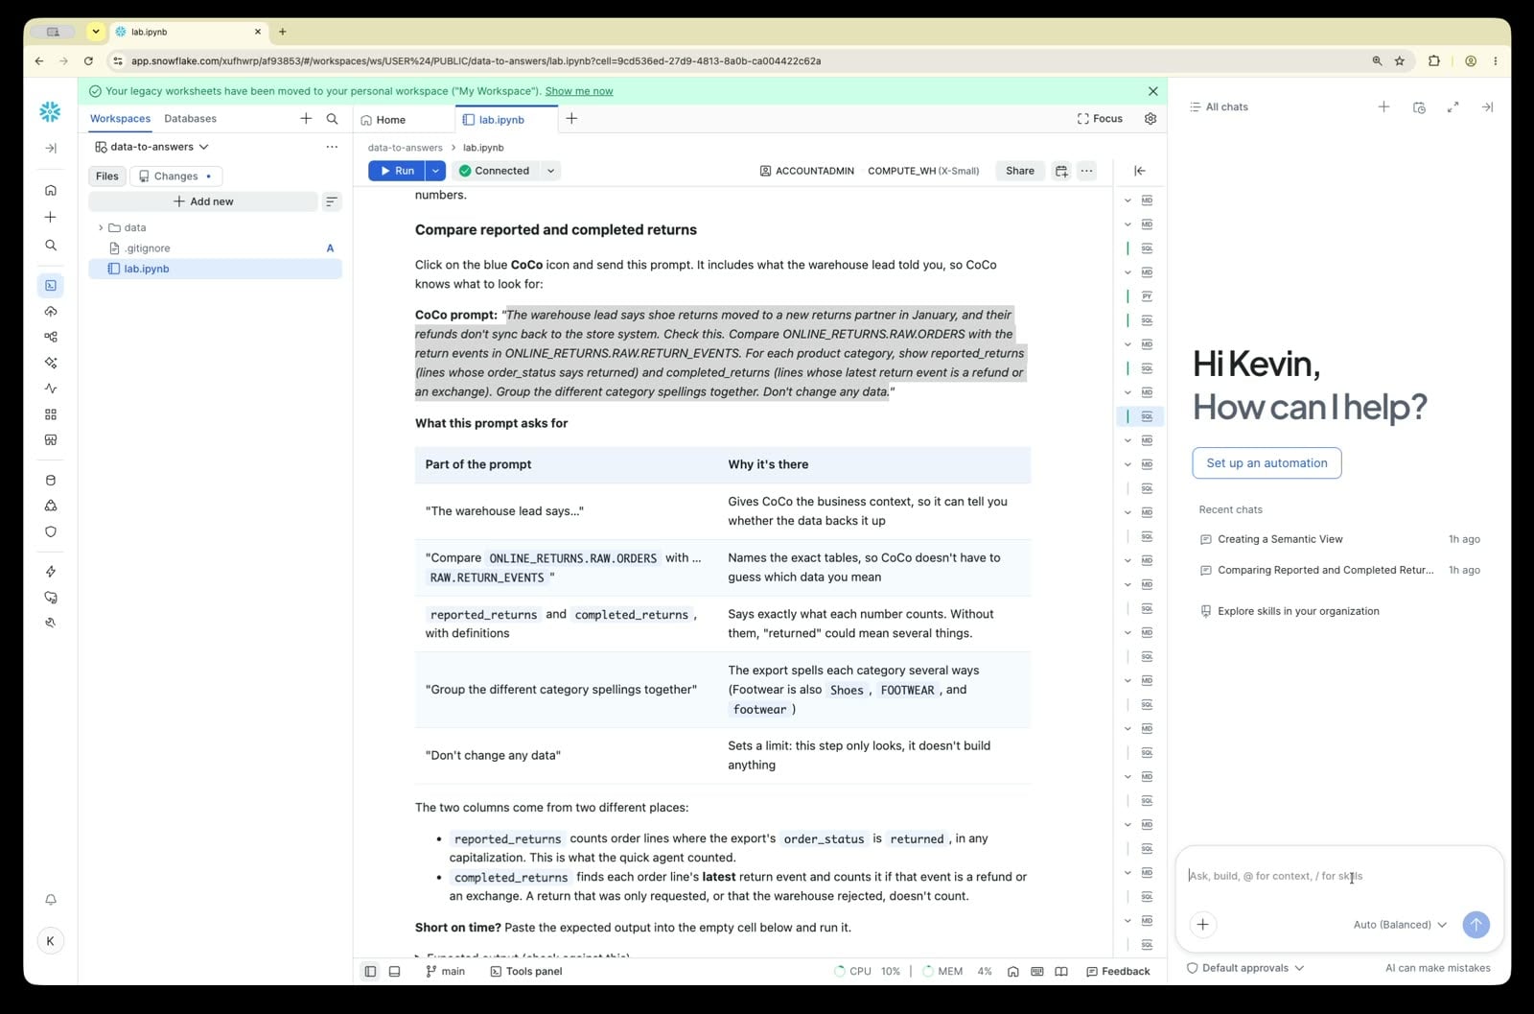Toggle file list sort filter icon
Screen dimensions: 1534x1014
click(x=332, y=201)
